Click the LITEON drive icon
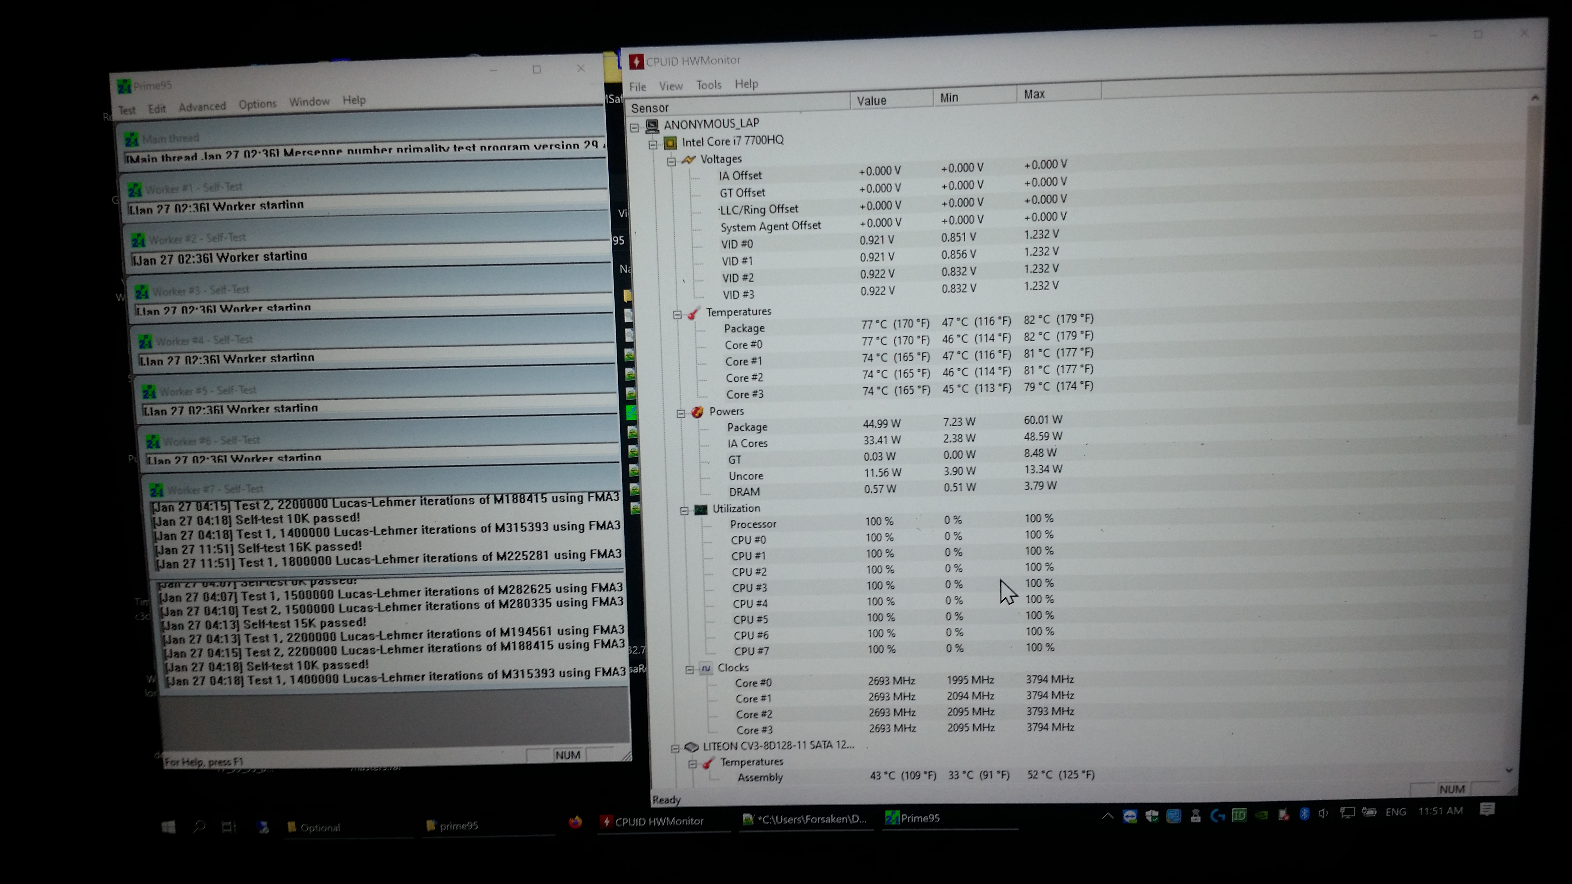This screenshot has height=884, width=1572. coord(691,747)
